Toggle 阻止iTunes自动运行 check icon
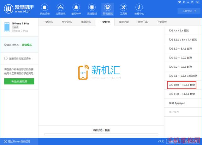 coord(5,142)
